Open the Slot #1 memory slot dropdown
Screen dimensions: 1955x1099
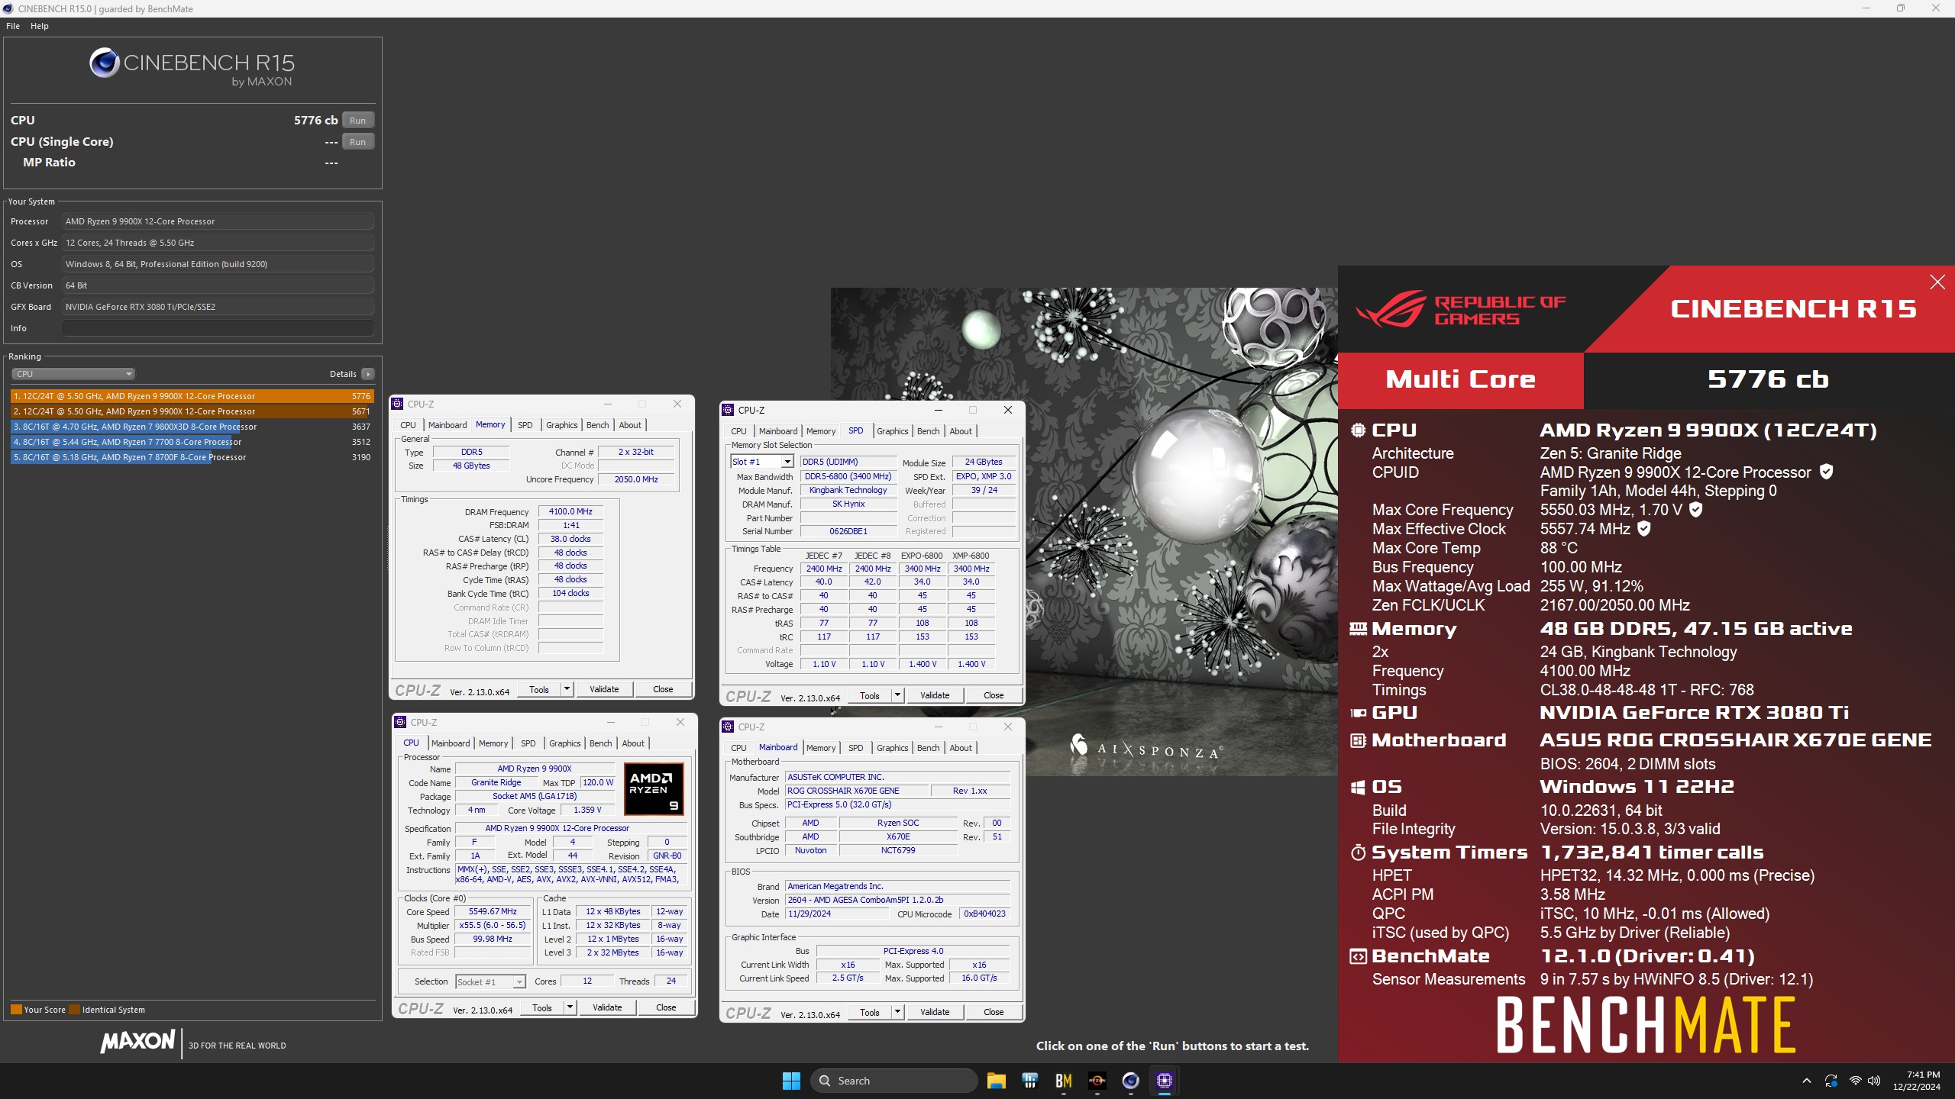762,462
